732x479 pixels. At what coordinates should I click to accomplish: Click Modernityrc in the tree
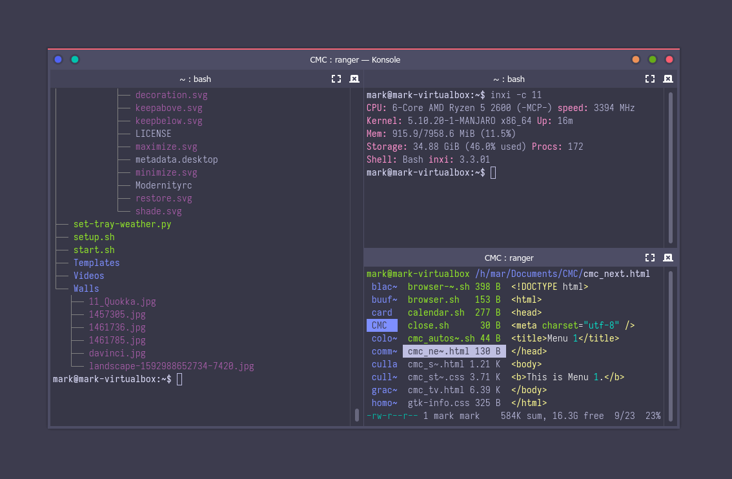point(163,185)
